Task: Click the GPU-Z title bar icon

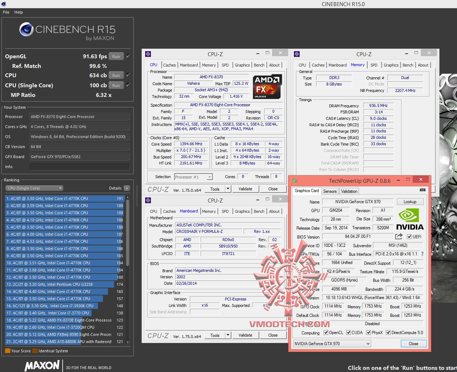Action: [295, 181]
